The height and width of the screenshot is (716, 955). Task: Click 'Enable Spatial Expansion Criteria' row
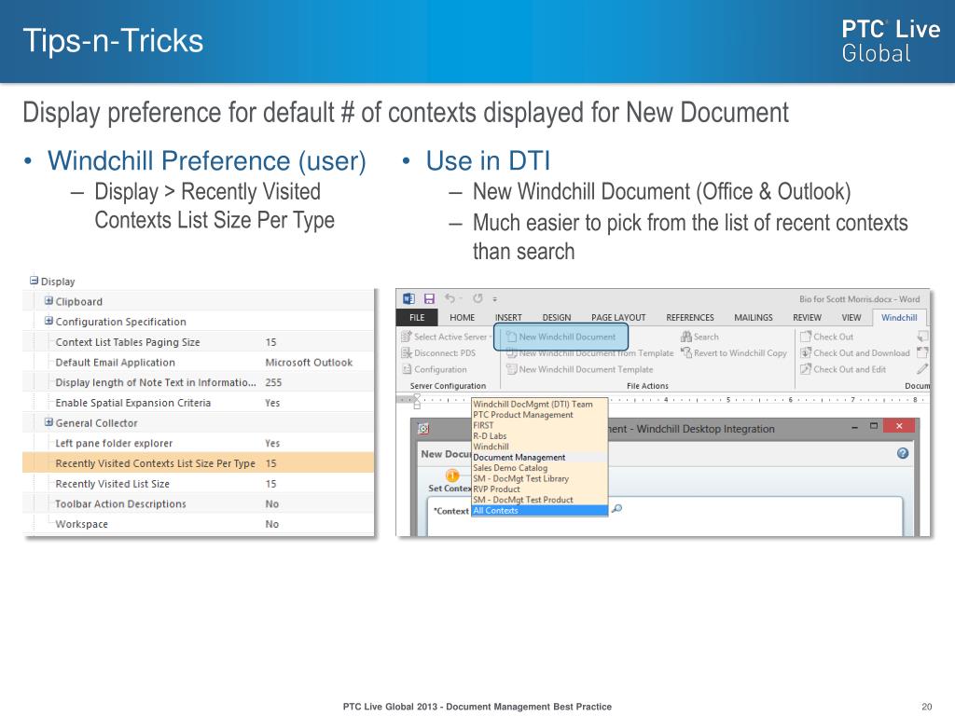click(198, 403)
